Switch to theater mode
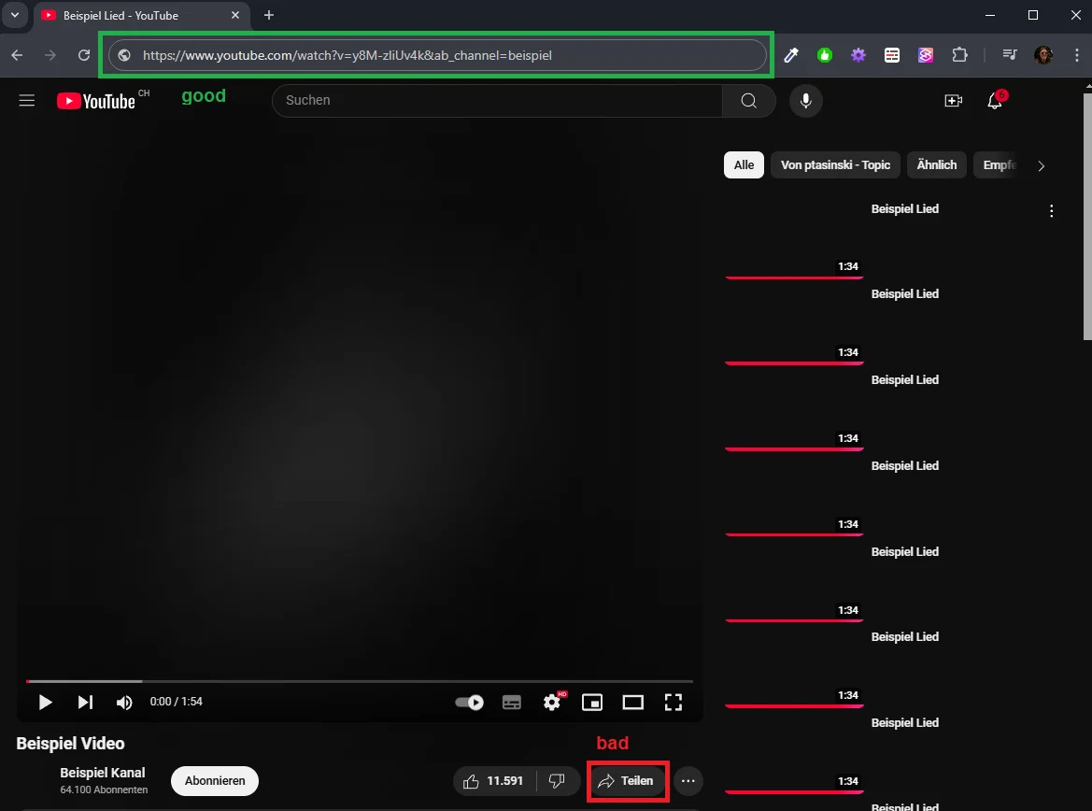The height and width of the screenshot is (811, 1092). pyautogui.click(x=633, y=703)
